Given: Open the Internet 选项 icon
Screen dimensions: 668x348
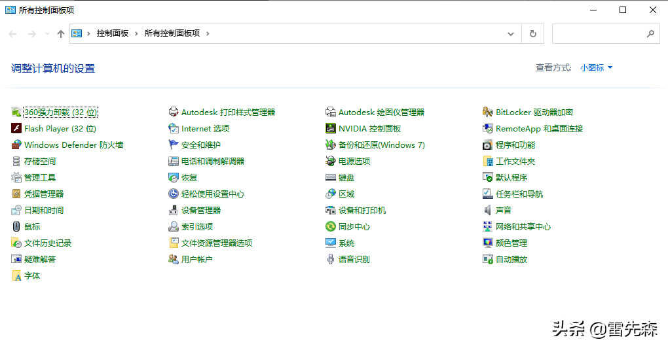Looking at the screenshot, I should tap(174, 128).
